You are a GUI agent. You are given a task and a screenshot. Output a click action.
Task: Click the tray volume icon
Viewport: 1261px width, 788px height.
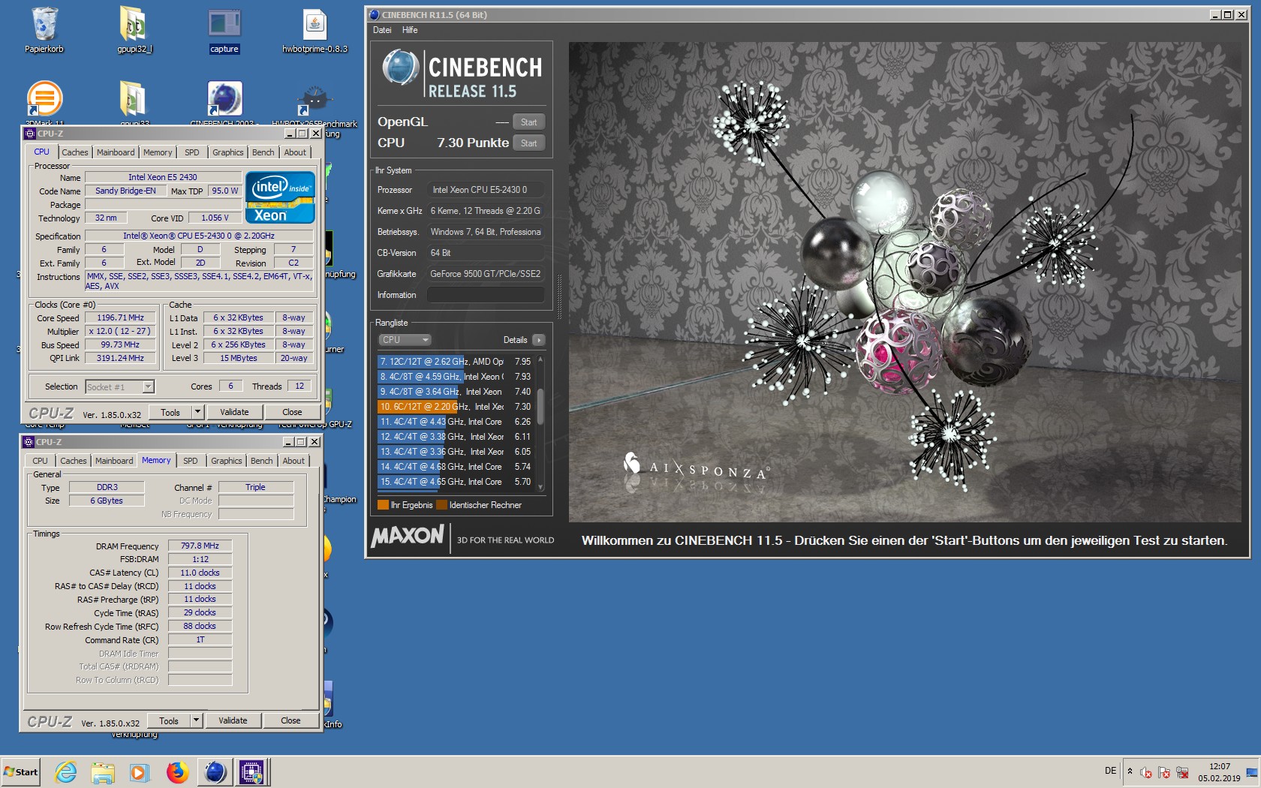[1146, 772]
